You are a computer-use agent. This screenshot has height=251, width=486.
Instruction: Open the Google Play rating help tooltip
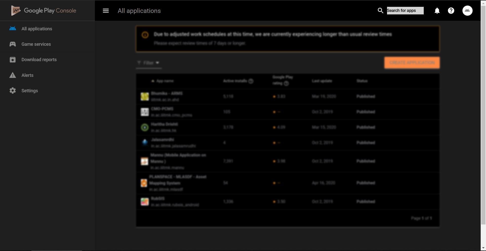point(287,83)
